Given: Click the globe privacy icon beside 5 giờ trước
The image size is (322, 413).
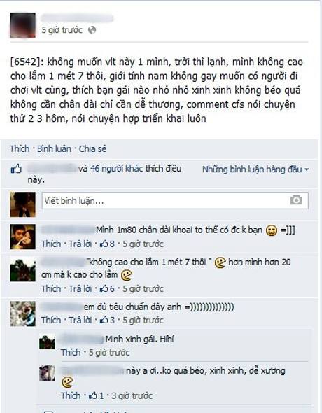Looking at the screenshot, I should pyautogui.click(x=92, y=30).
